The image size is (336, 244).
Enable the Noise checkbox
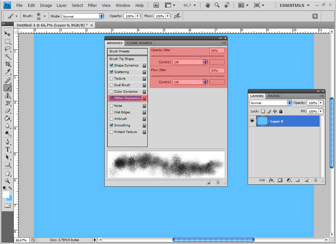112,106
